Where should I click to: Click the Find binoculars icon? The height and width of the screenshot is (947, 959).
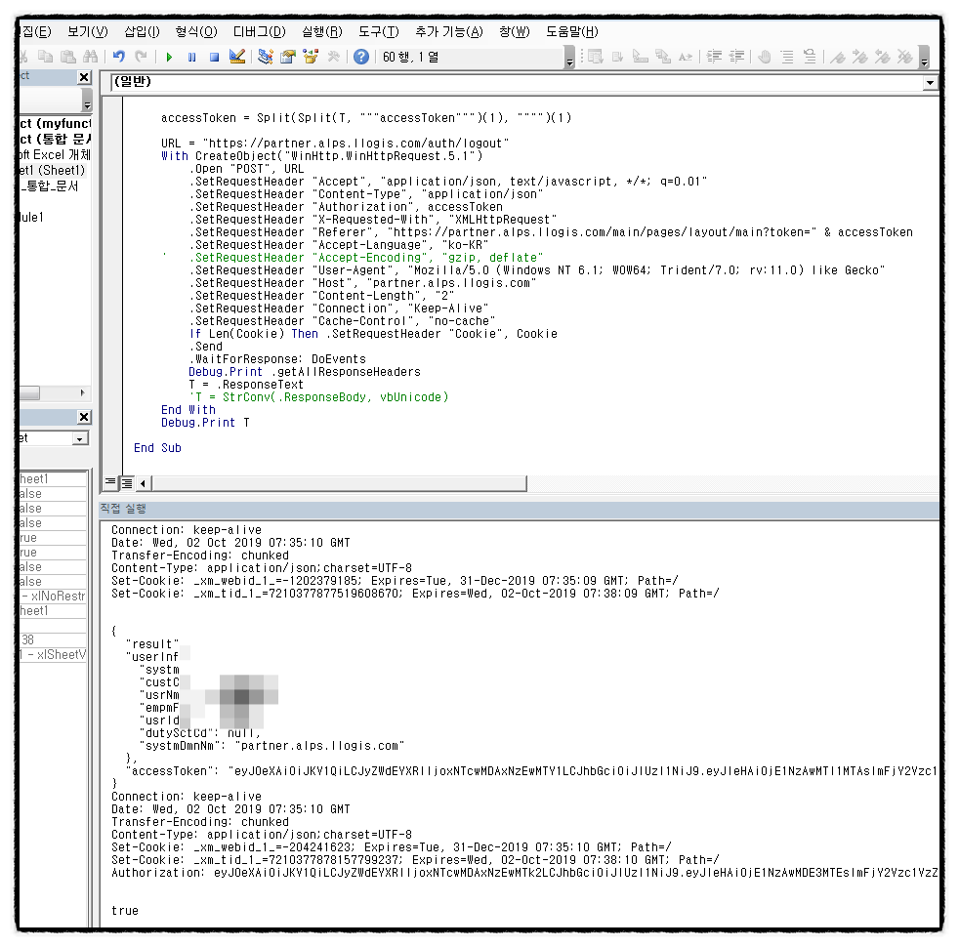tap(91, 58)
